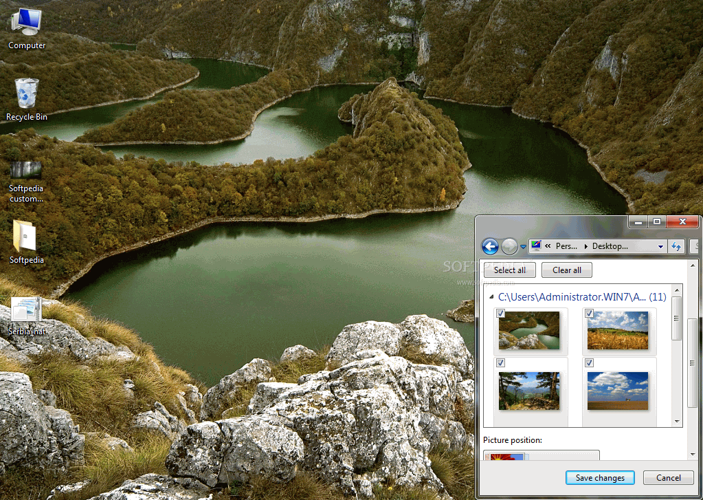
Task: Select the Softpedia custom... desktop icon
Action: [26, 182]
